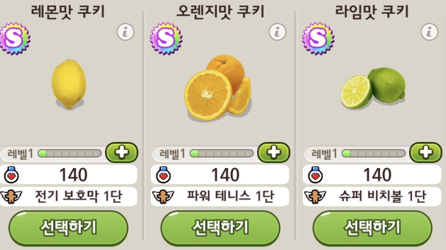Image resolution: width=446 pixels, height=250 pixels.
Task: Click the lemon image thumbnail
Action: coord(69,84)
